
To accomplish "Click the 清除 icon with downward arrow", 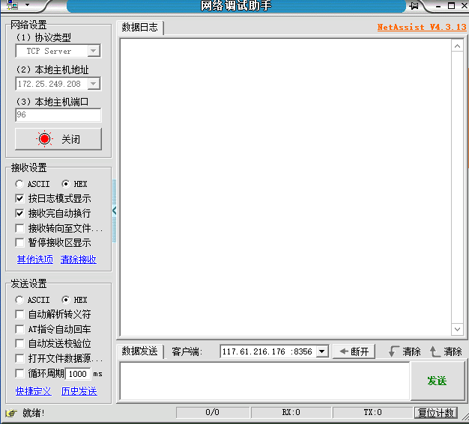I will 394,351.
